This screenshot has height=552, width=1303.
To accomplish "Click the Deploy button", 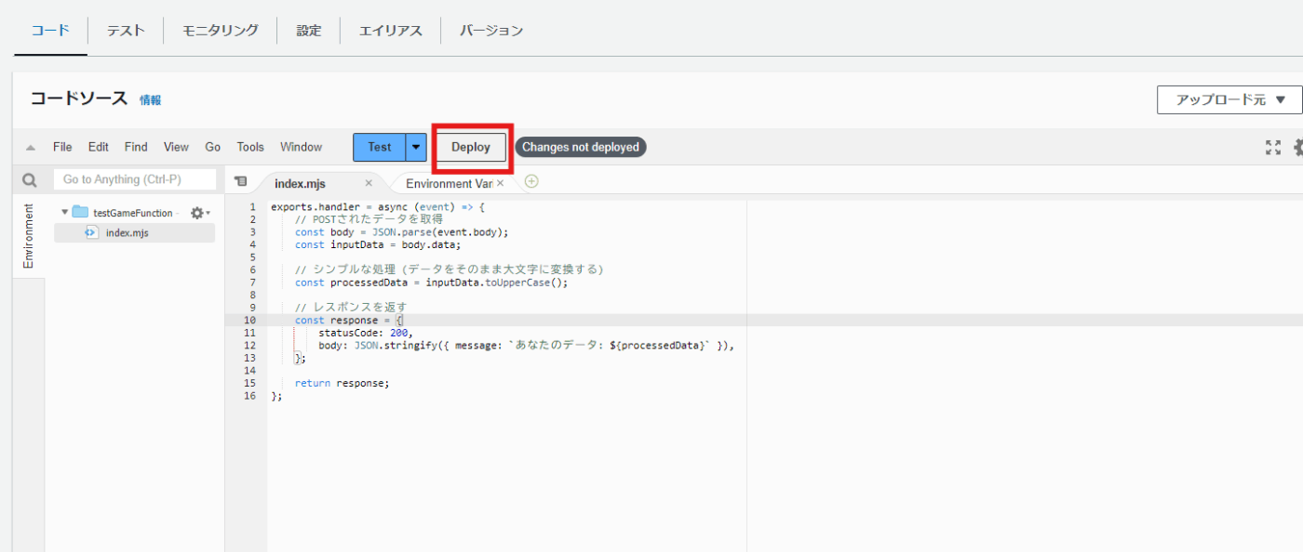I will [471, 147].
